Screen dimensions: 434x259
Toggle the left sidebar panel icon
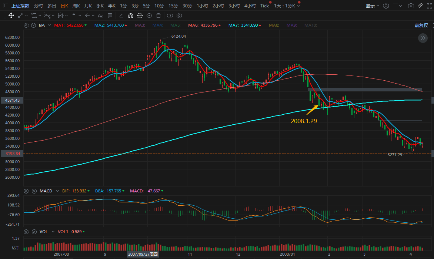(5, 6)
